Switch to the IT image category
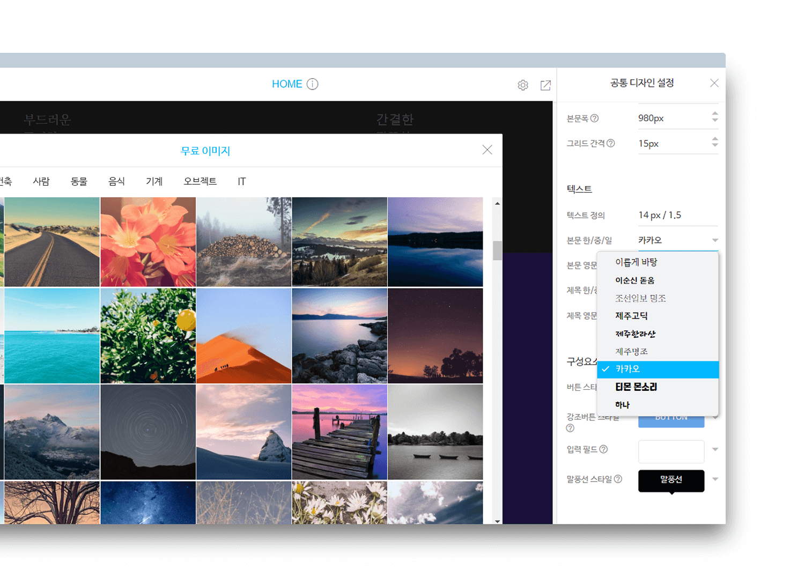The width and height of the screenshot is (805, 577). (x=242, y=181)
